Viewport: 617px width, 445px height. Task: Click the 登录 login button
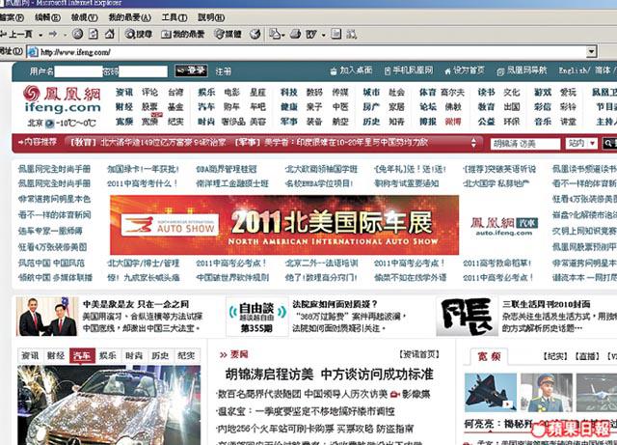(191, 70)
